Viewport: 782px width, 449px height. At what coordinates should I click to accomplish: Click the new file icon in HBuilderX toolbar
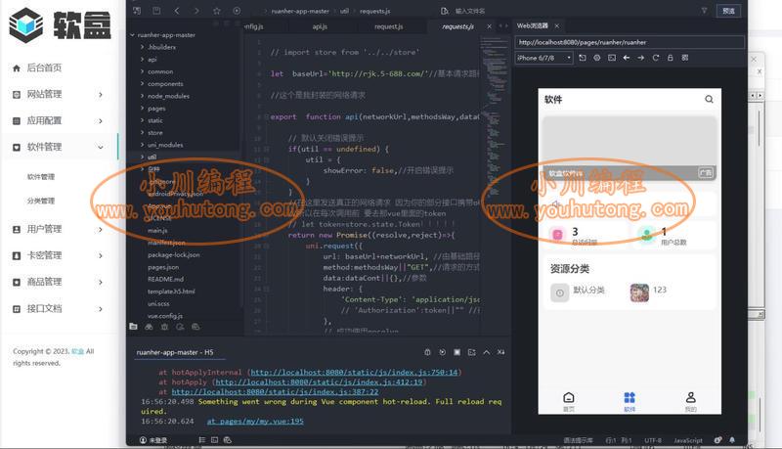click(137, 11)
